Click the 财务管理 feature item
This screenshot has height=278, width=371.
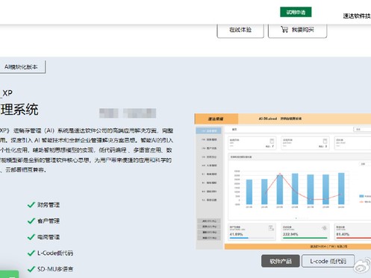click(43, 205)
